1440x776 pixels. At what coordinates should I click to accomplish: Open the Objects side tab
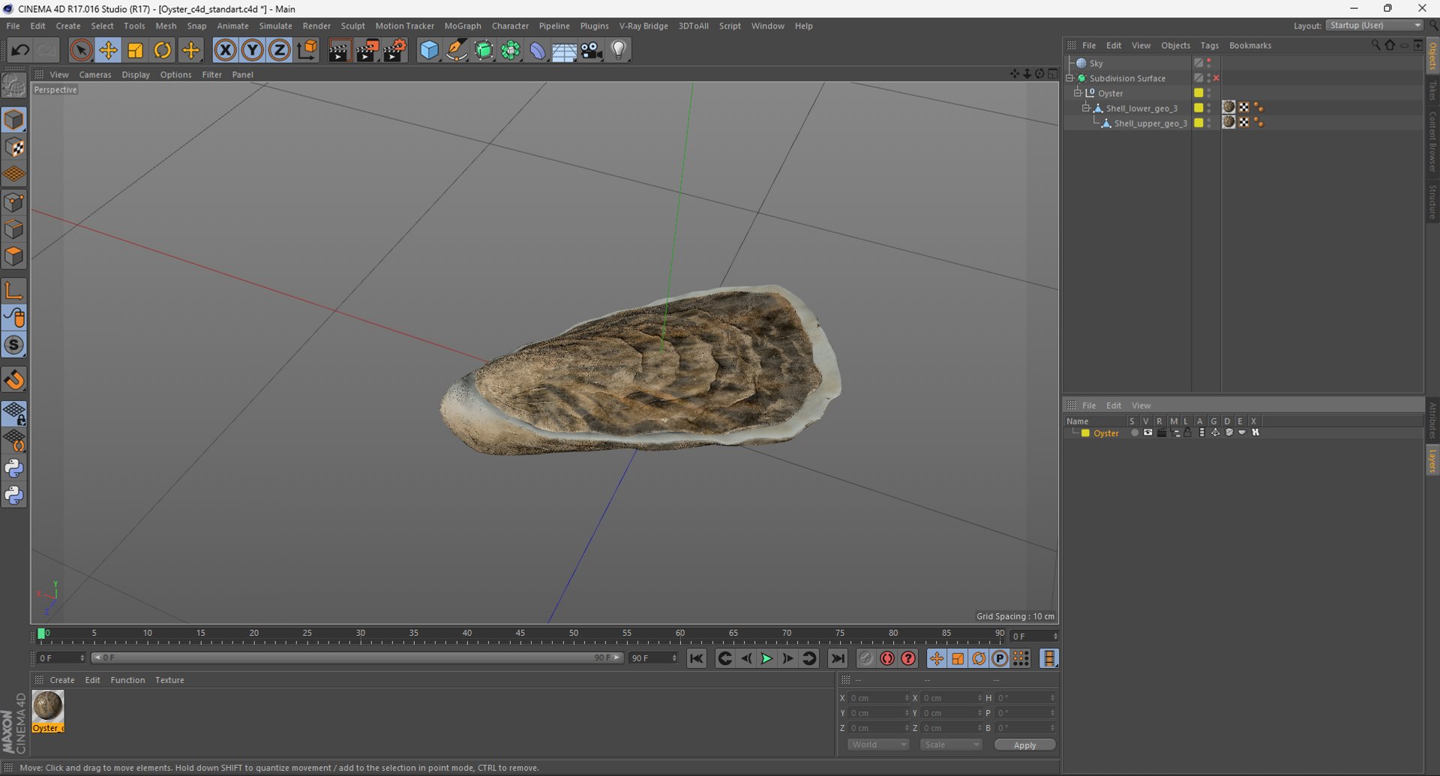click(1432, 55)
